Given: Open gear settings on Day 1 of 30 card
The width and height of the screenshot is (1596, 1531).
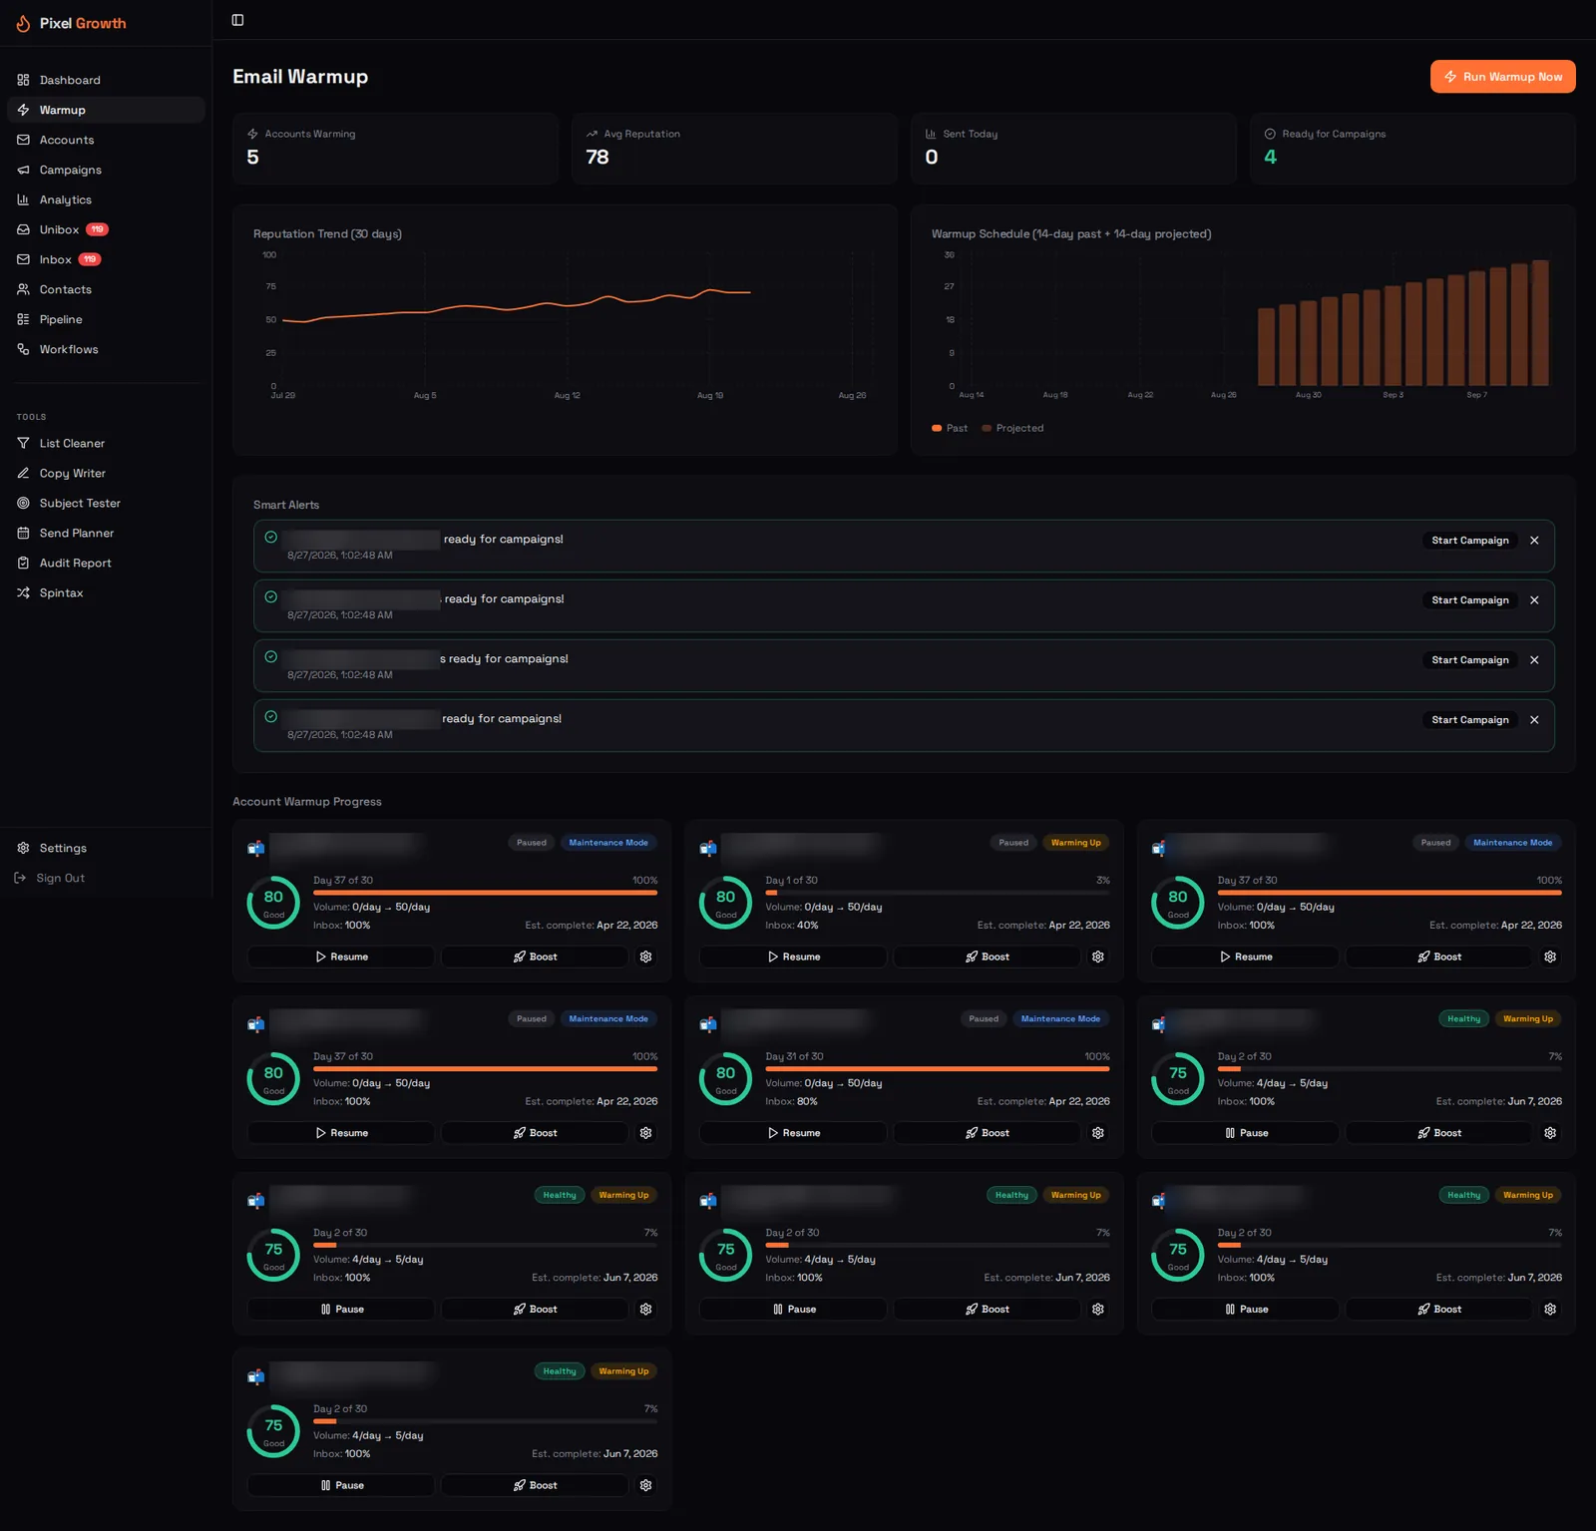Looking at the screenshot, I should pos(1098,957).
